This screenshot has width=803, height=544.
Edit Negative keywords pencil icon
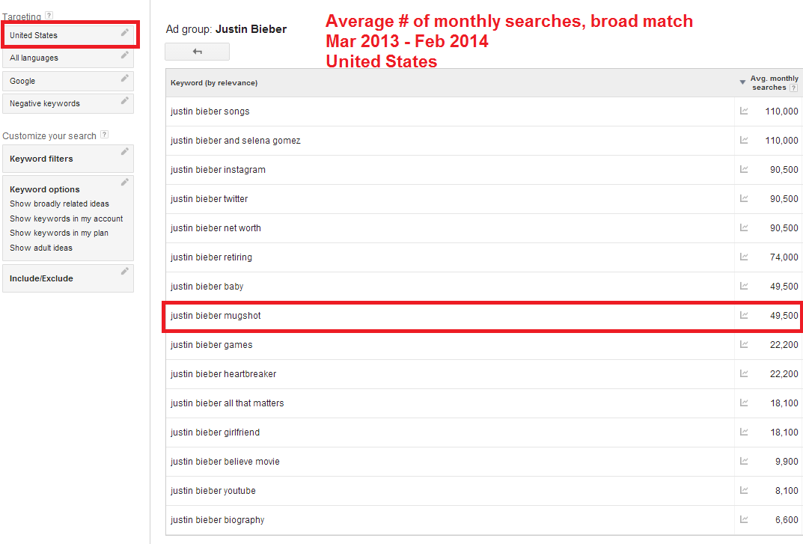[x=124, y=101]
